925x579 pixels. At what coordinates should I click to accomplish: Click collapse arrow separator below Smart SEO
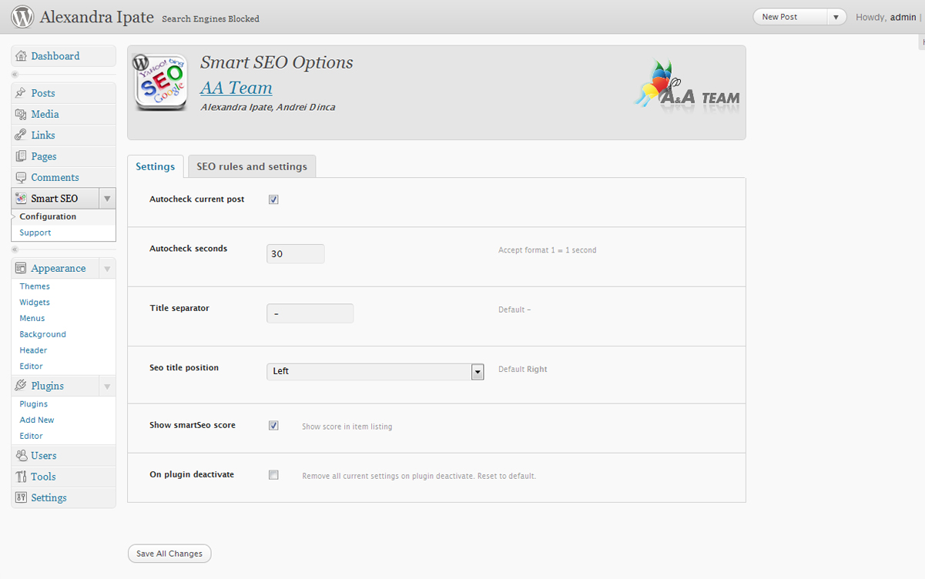tap(15, 249)
